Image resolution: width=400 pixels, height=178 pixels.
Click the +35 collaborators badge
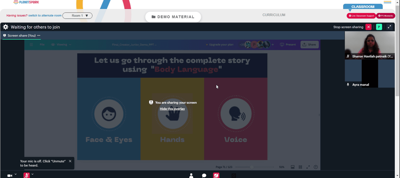coord(242,45)
